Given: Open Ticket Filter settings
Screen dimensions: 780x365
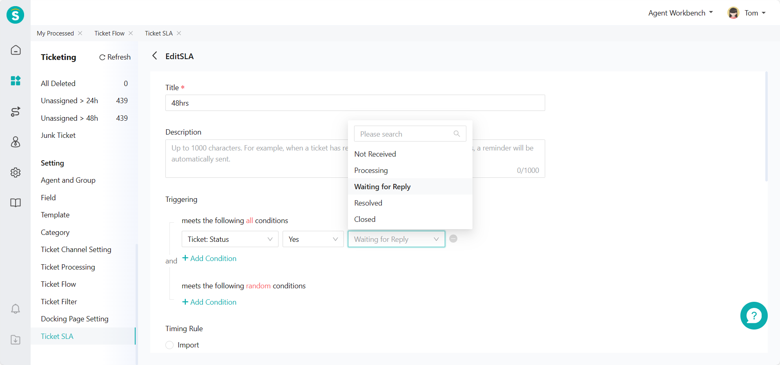Looking at the screenshot, I should [x=59, y=301].
